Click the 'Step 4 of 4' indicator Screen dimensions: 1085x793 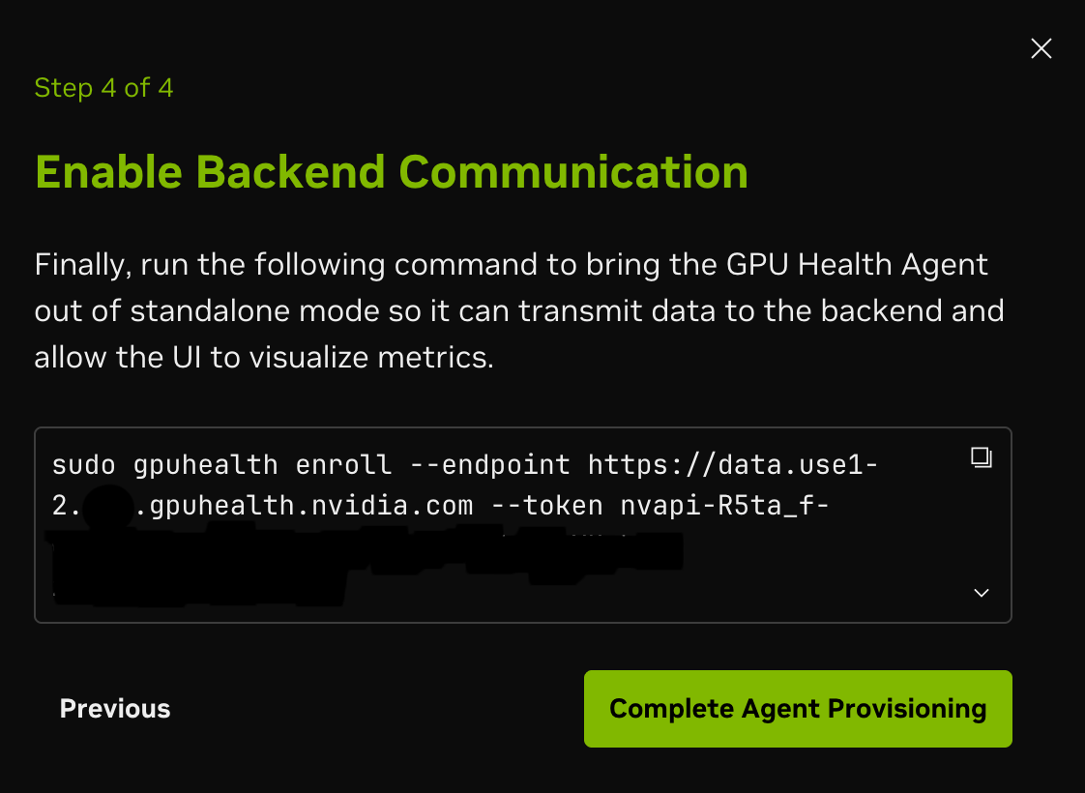coord(103,88)
